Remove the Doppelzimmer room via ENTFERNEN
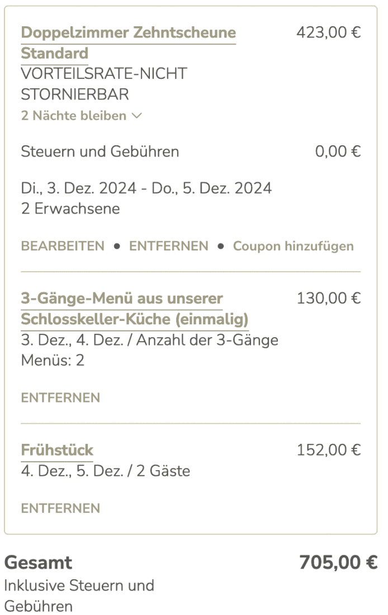388x615 pixels. click(x=168, y=246)
